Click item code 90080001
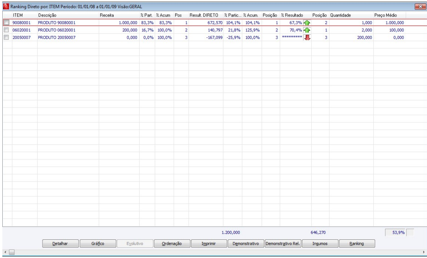This screenshot has width=427, height=258. pyautogui.click(x=22, y=22)
